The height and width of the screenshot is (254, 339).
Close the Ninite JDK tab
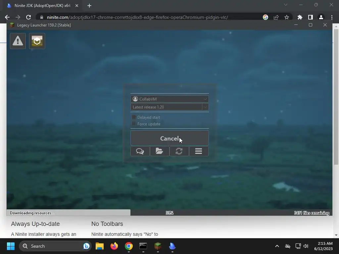tap(77, 6)
